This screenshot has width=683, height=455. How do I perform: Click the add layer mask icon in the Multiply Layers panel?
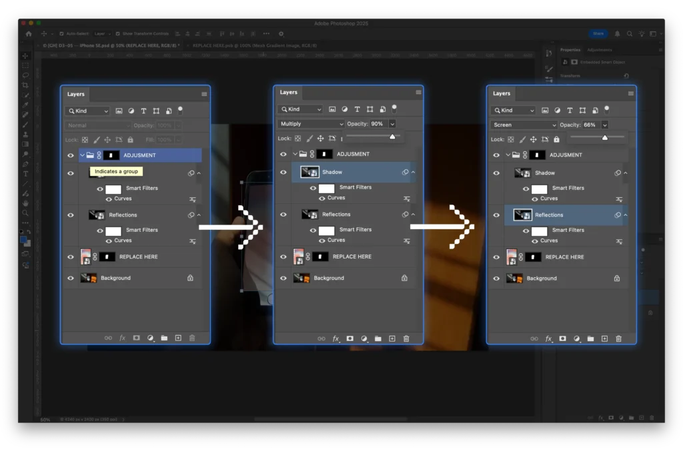click(350, 338)
